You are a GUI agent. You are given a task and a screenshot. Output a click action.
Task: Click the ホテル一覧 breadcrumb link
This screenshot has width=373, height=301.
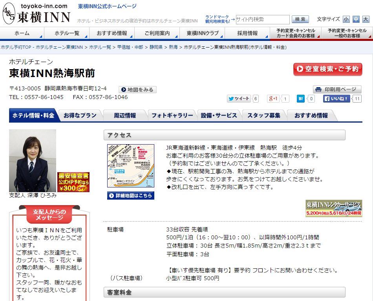pos(100,47)
